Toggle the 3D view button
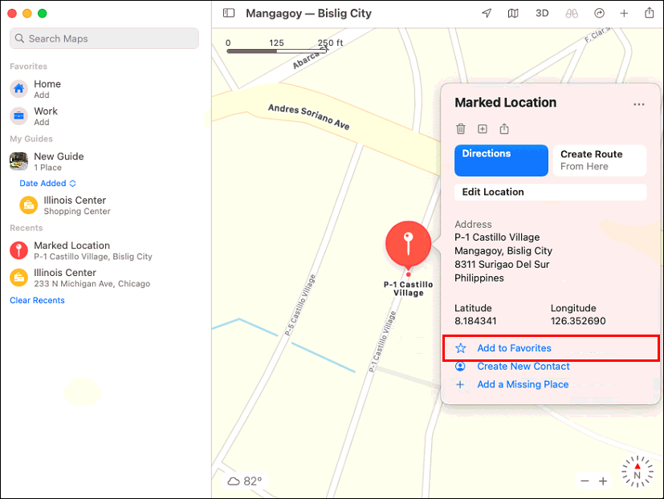 pyautogui.click(x=542, y=13)
